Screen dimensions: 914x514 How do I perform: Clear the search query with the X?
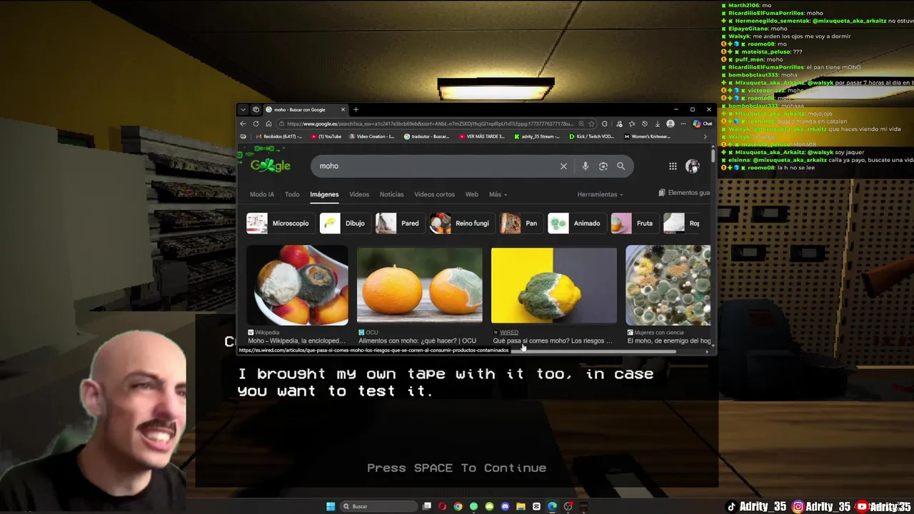563,166
